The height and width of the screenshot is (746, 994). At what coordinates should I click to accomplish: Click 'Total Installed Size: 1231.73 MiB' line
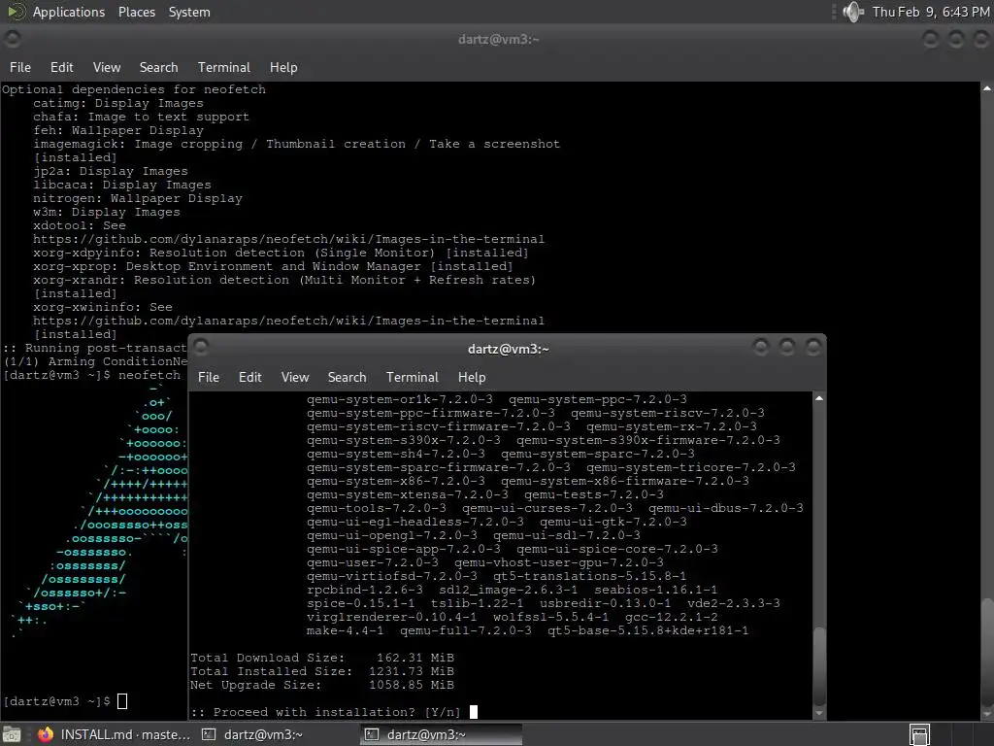point(322,671)
